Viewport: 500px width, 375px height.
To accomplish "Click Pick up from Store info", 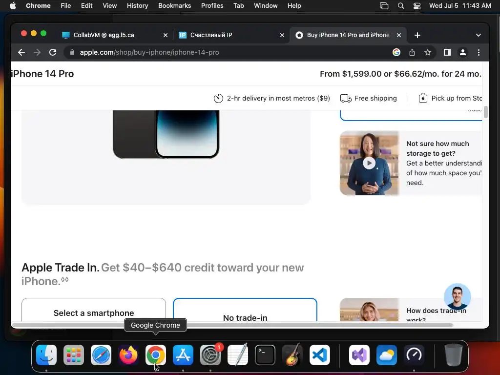I will coord(450,98).
